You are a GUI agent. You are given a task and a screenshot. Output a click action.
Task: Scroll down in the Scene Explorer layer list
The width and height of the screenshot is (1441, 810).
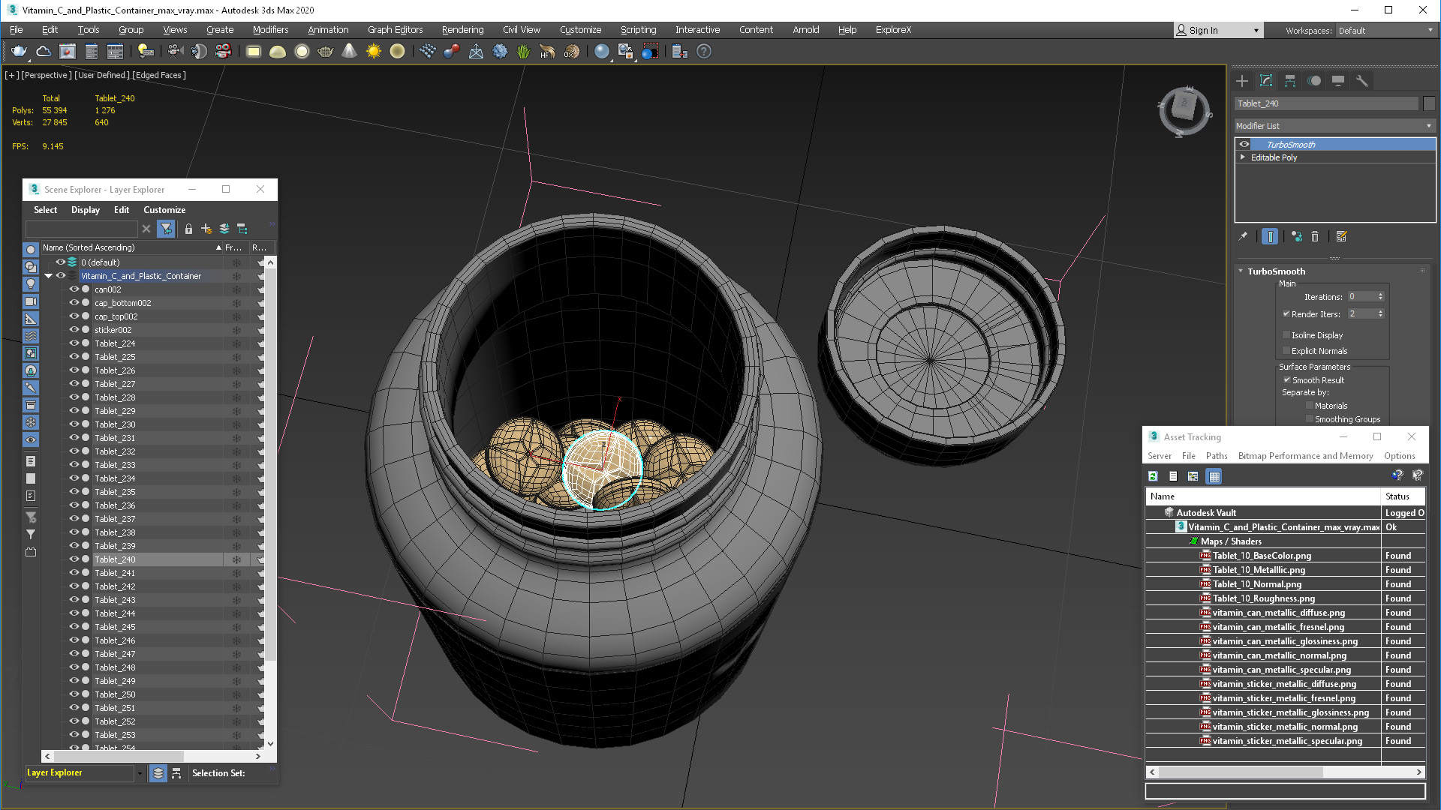[270, 748]
